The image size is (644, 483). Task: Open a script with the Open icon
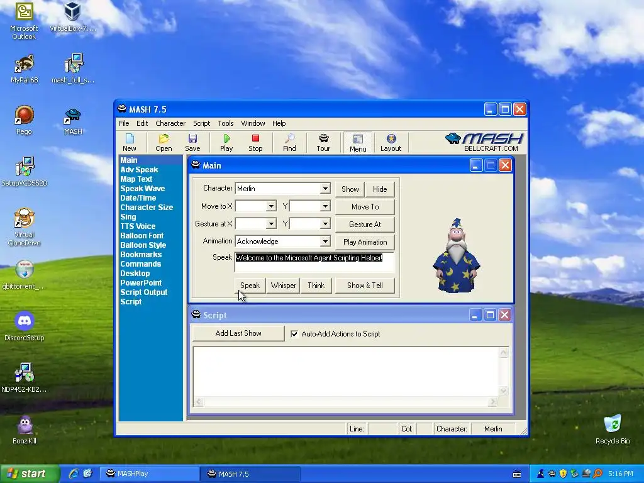164,143
